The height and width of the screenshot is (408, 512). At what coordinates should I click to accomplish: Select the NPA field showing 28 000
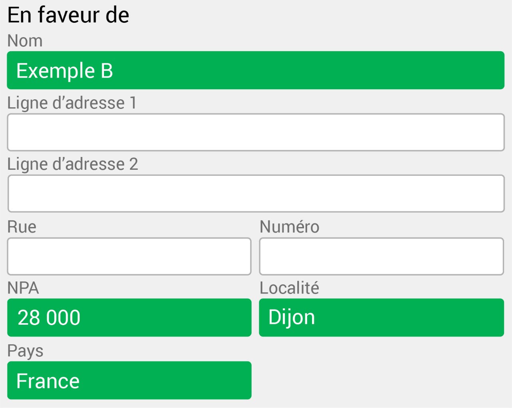129,318
